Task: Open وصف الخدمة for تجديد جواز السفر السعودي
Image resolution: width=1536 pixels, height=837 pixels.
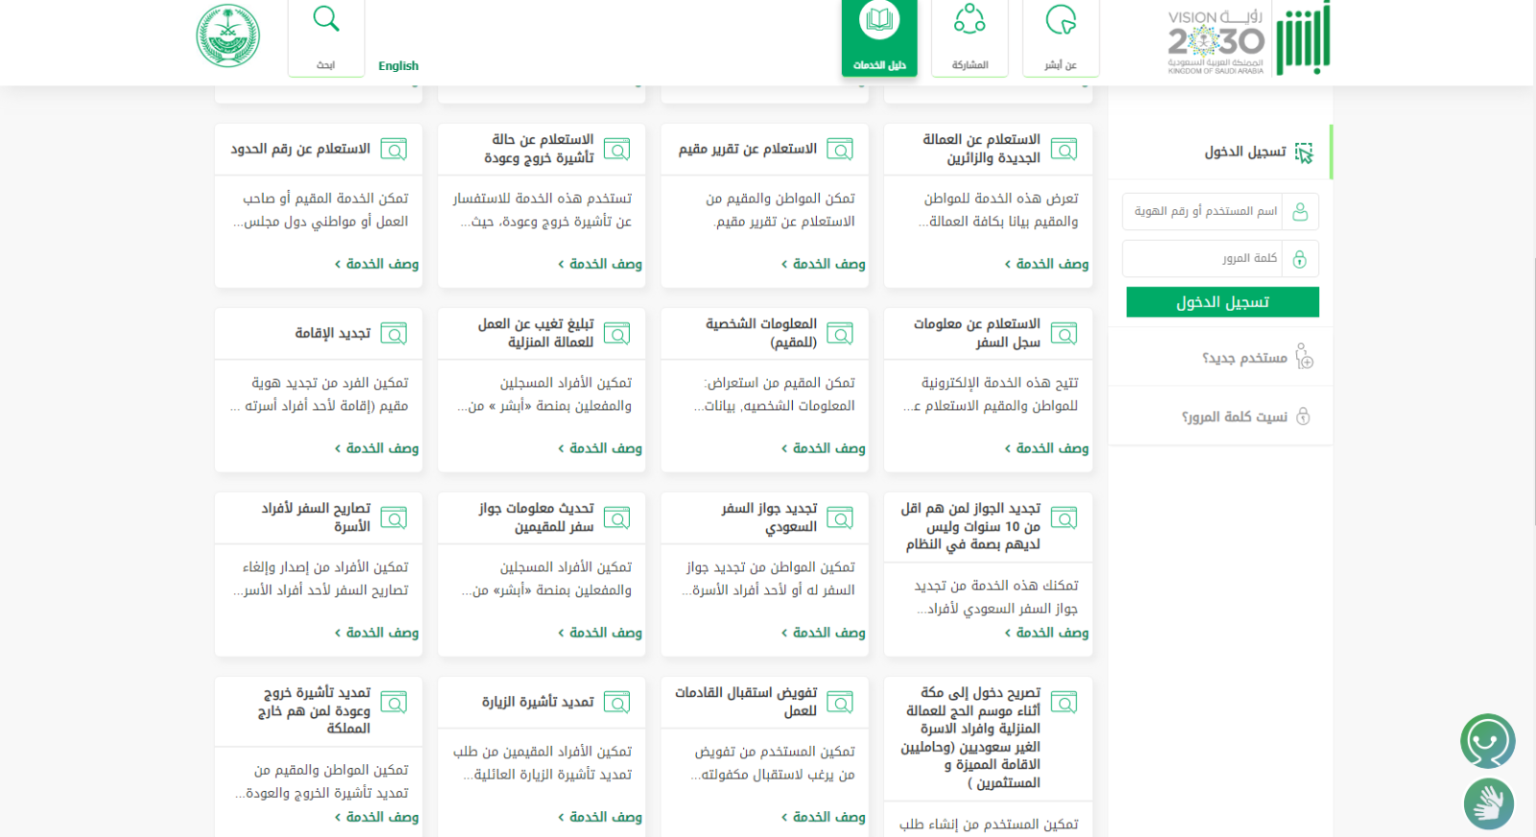Action: [x=823, y=633]
